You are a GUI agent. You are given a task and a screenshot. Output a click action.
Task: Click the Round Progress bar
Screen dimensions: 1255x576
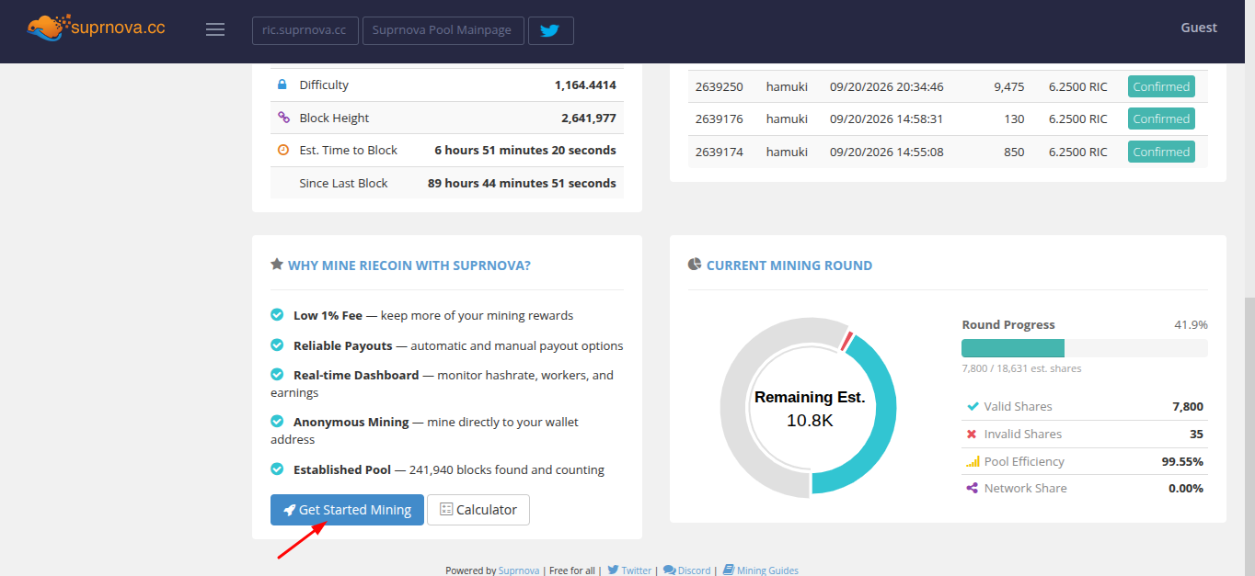pyautogui.click(x=1085, y=348)
